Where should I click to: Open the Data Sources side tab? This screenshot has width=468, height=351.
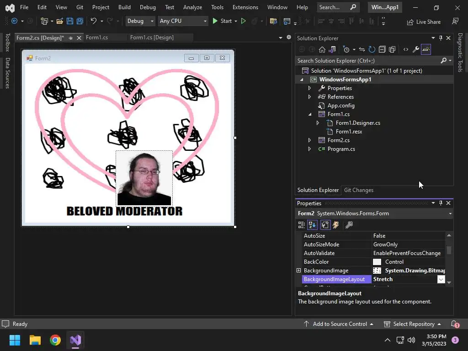coord(7,73)
